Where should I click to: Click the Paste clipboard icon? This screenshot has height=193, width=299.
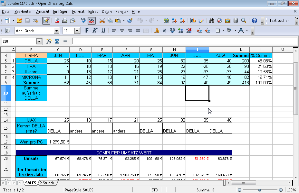click(x=118, y=21)
